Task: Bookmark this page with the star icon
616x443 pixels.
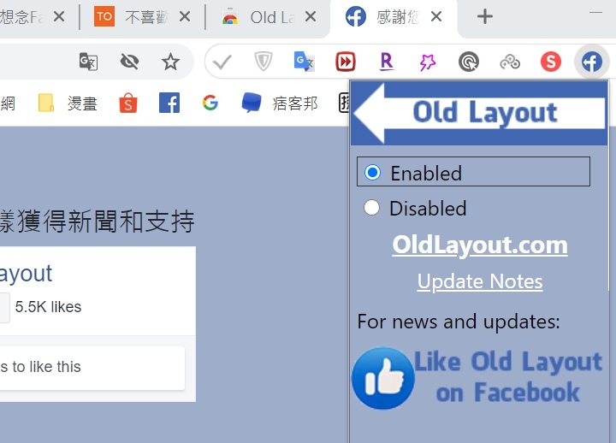Action: (x=170, y=62)
